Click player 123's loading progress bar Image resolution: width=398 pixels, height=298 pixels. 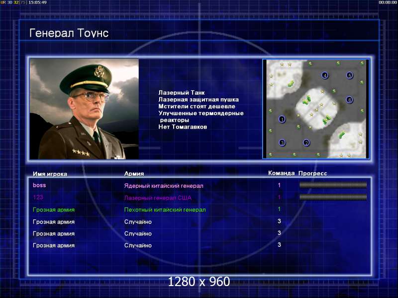point(333,197)
